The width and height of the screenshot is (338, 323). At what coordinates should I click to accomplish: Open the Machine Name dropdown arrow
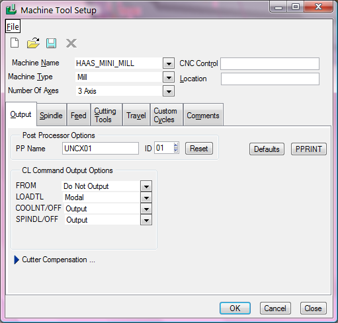(169, 63)
